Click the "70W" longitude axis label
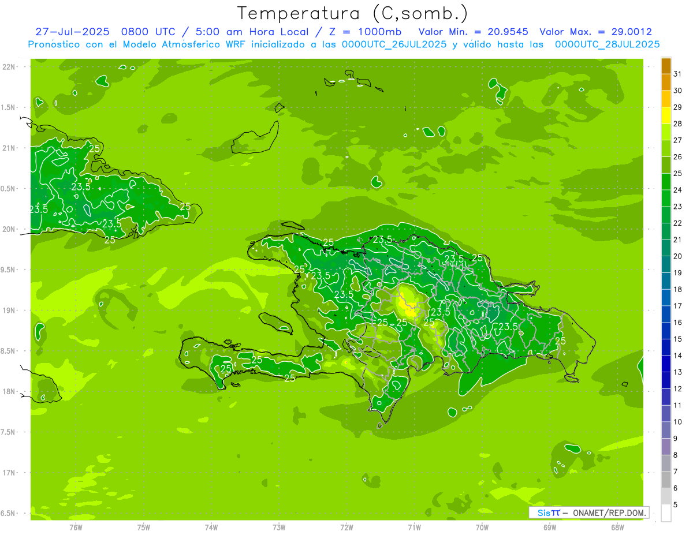 [482, 527]
